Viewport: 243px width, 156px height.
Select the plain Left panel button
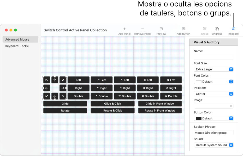pyautogui.click(x=78, y=80)
